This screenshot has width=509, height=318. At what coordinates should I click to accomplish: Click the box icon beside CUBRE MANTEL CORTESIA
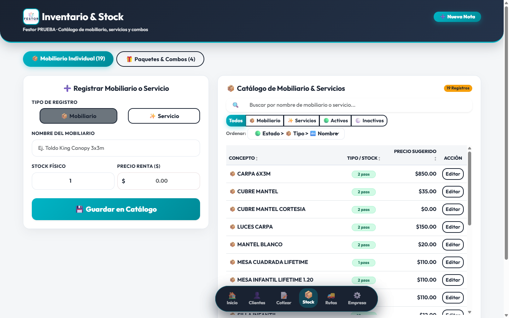click(233, 209)
